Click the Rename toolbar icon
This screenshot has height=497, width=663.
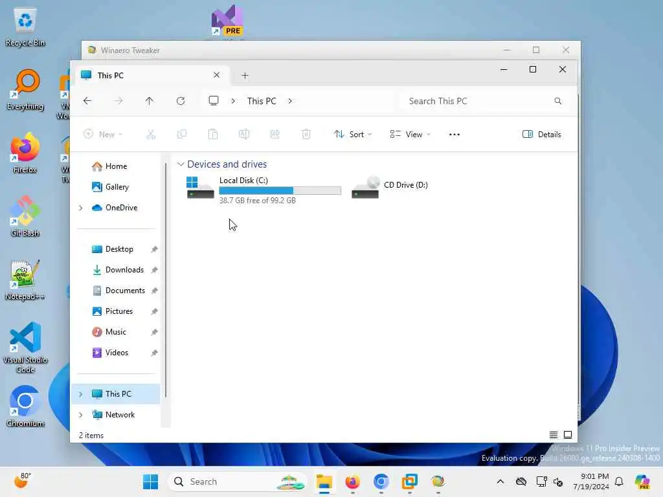(244, 135)
